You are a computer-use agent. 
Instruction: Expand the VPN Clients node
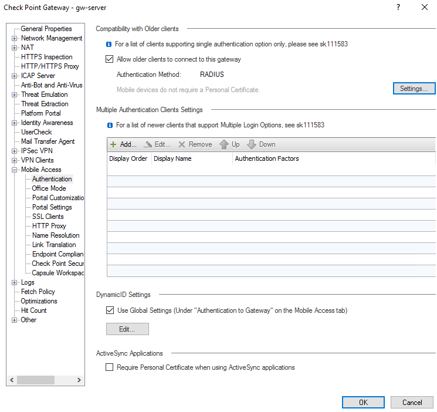click(14, 160)
